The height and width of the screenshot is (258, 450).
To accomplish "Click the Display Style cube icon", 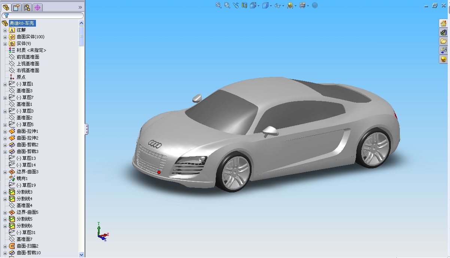I will click(265, 5).
